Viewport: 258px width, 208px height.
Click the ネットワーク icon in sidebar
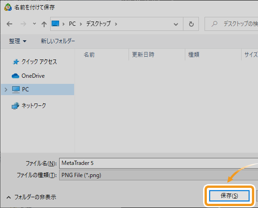click(x=15, y=106)
